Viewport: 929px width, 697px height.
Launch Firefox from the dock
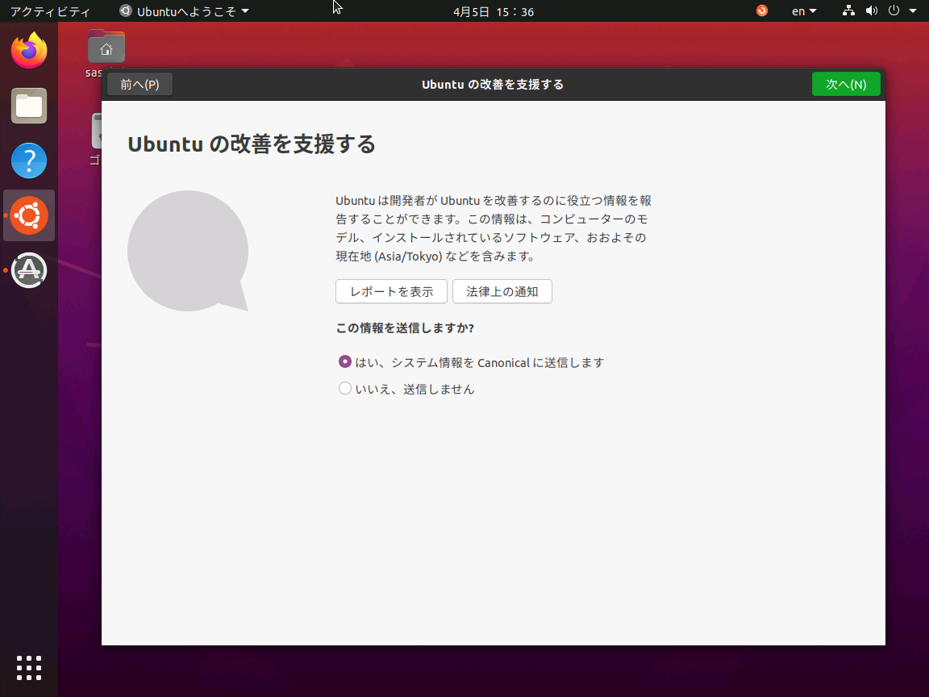click(x=29, y=51)
